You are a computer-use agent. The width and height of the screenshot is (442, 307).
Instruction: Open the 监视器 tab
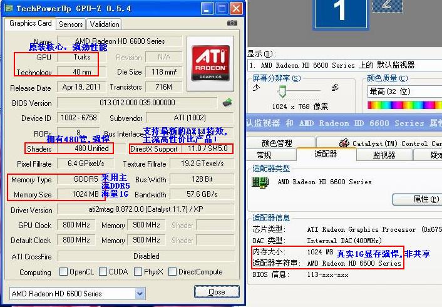[384, 155]
